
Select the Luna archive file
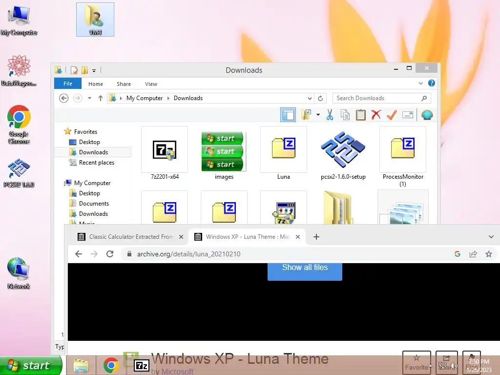[284, 153]
